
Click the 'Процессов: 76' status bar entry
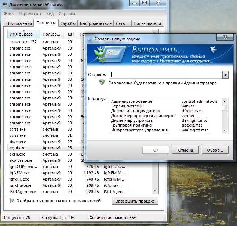tap(16, 218)
